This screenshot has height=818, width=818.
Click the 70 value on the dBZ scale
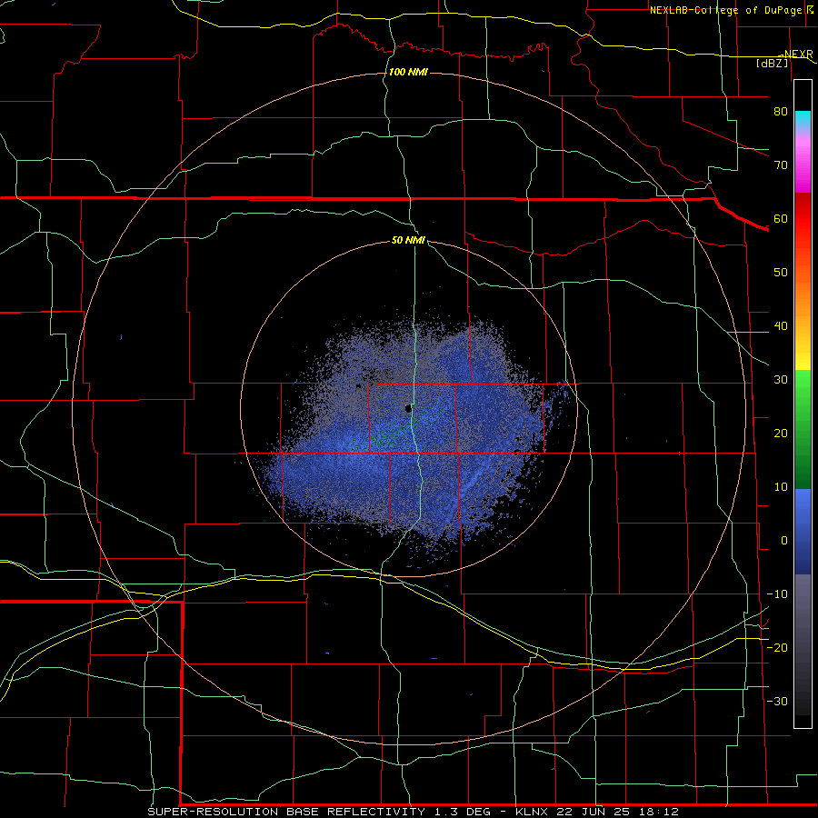click(x=781, y=165)
